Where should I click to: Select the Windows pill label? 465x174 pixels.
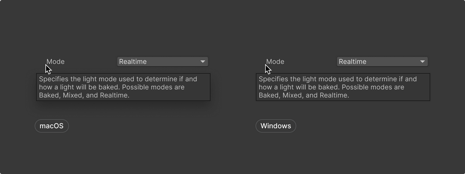tap(276, 126)
